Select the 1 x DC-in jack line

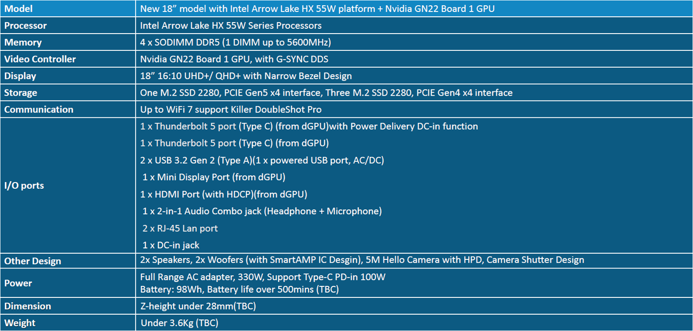tap(171, 245)
